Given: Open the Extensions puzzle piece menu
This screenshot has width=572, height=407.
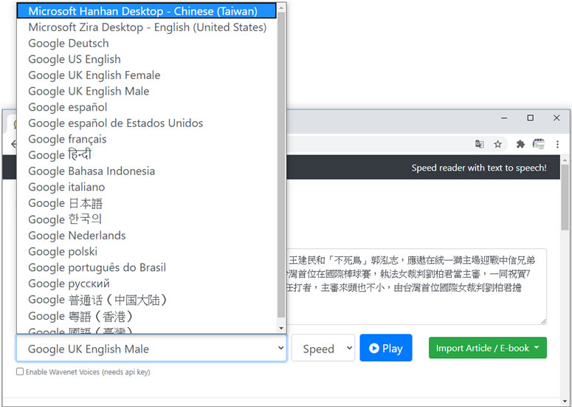Looking at the screenshot, I should [x=520, y=144].
